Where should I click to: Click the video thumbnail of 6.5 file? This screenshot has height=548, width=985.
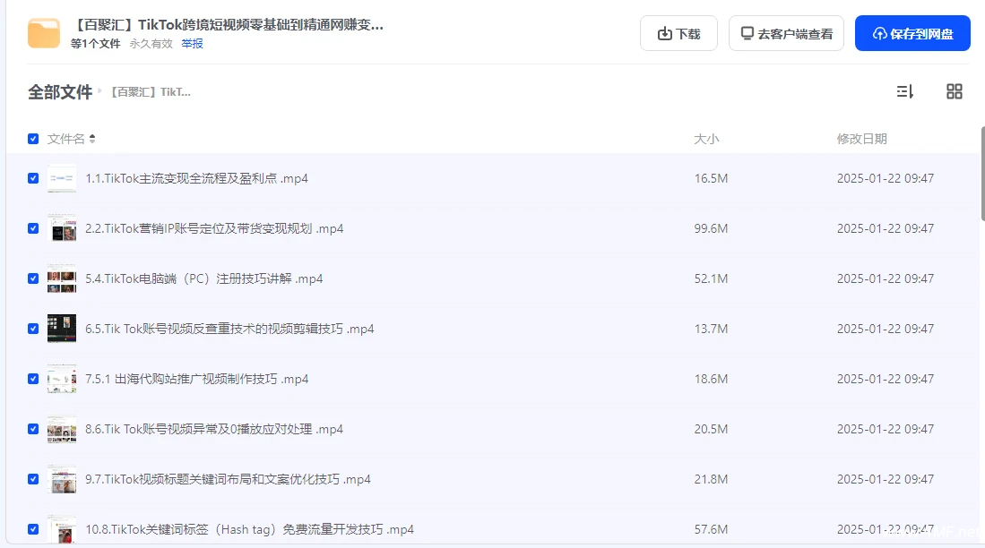(61, 329)
